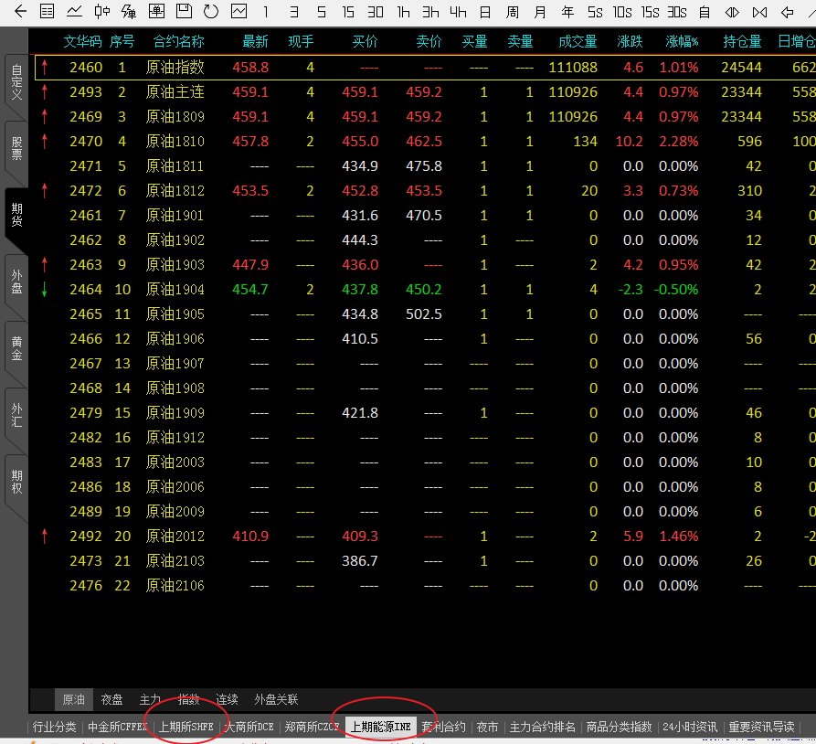Open the candlestick K-line chart icon
This screenshot has width=816, height=744.
coord(102,12)
